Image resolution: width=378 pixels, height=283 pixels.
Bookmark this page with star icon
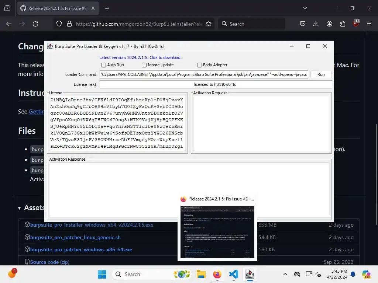pos(209,24)
